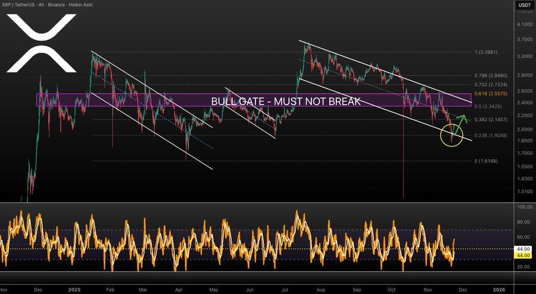This screenshot has width=536, height=294.
Task: Click the XRP / TetherUS symbol title
Action: point(25,5)
